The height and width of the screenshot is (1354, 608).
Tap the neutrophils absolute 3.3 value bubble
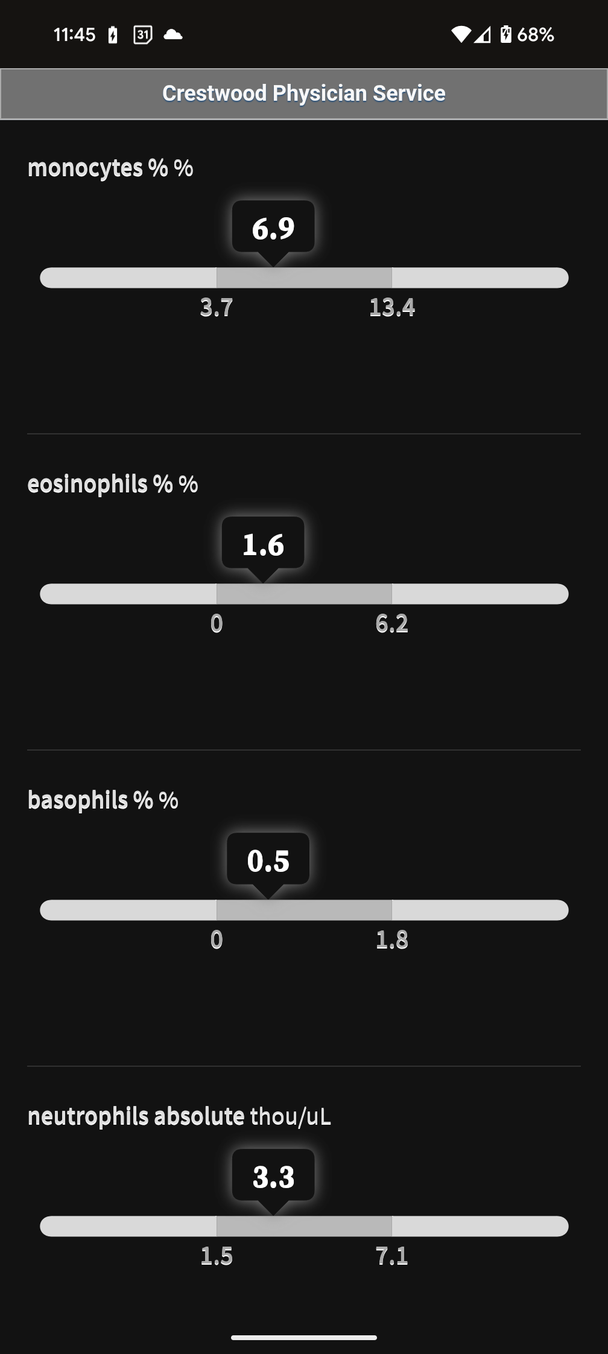[x=273, y=1176]
